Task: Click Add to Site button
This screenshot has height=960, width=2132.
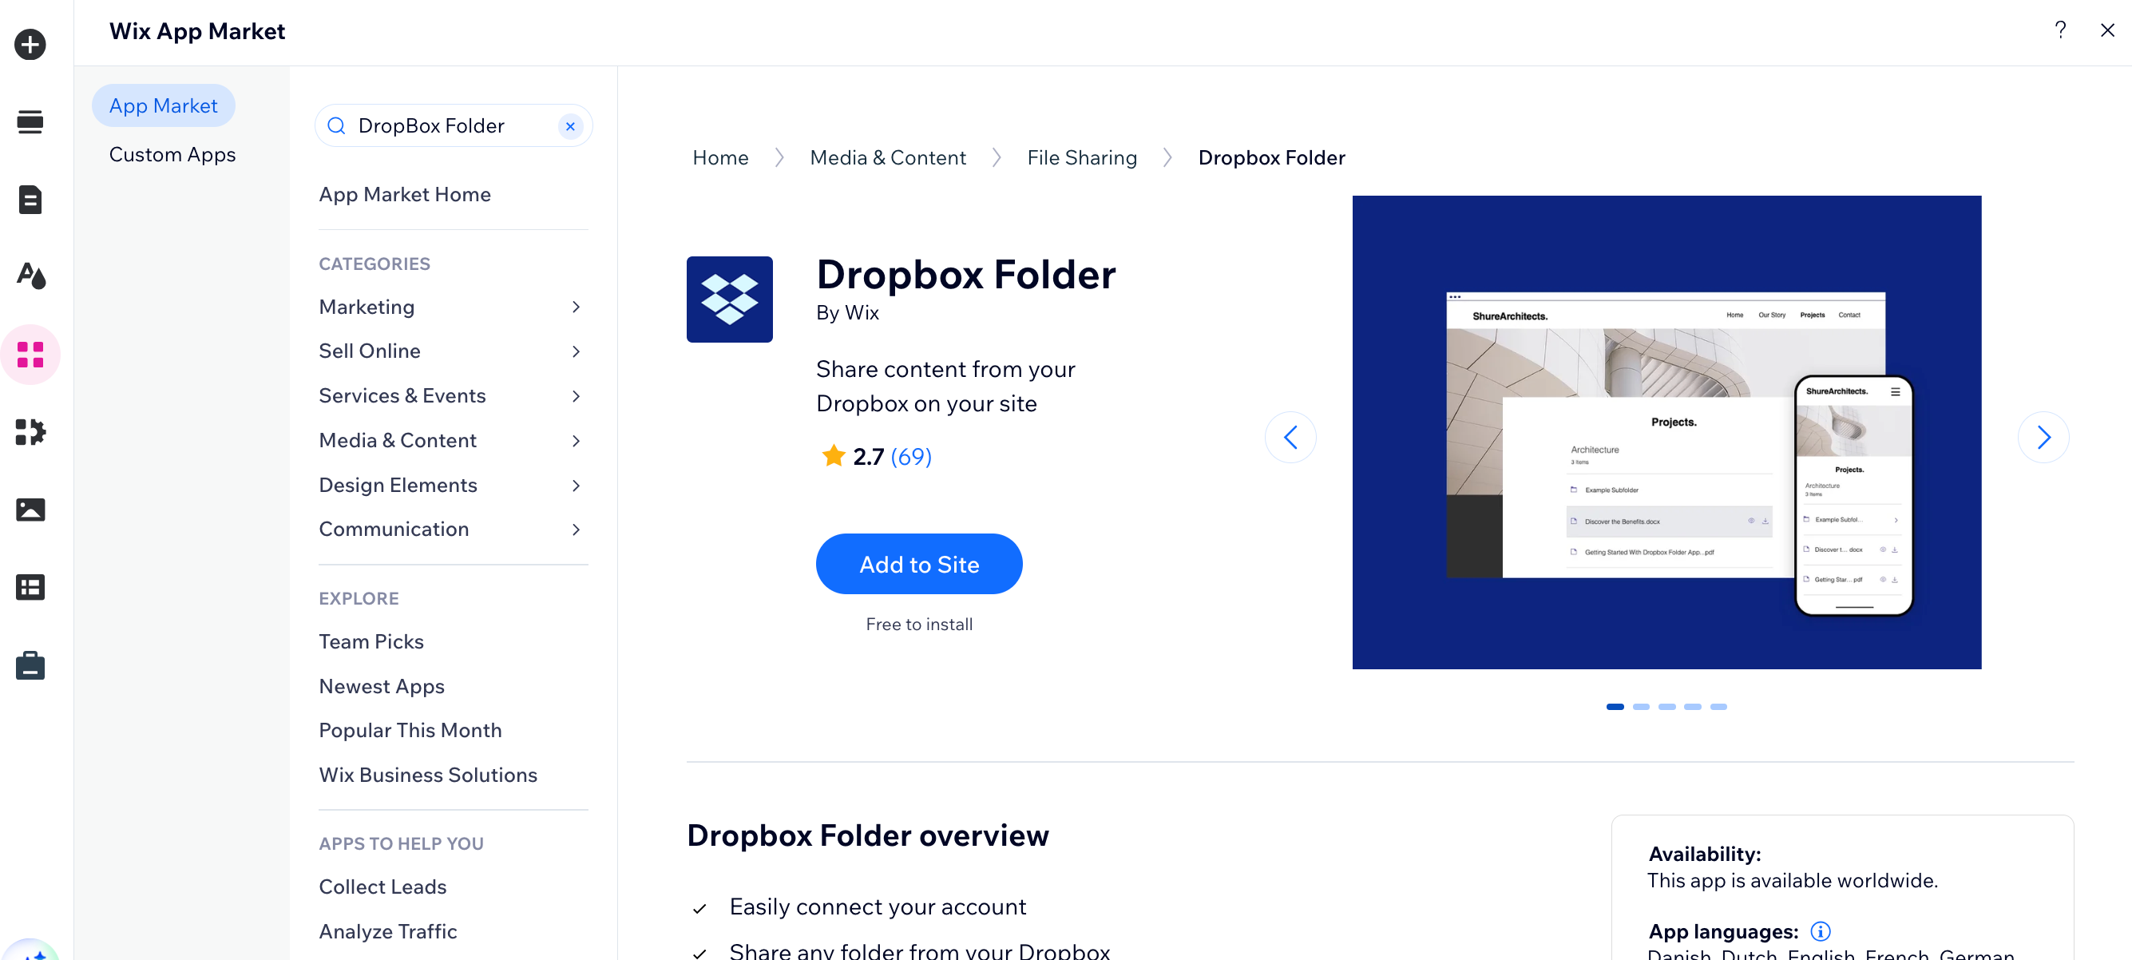Action: coord(919,563)
